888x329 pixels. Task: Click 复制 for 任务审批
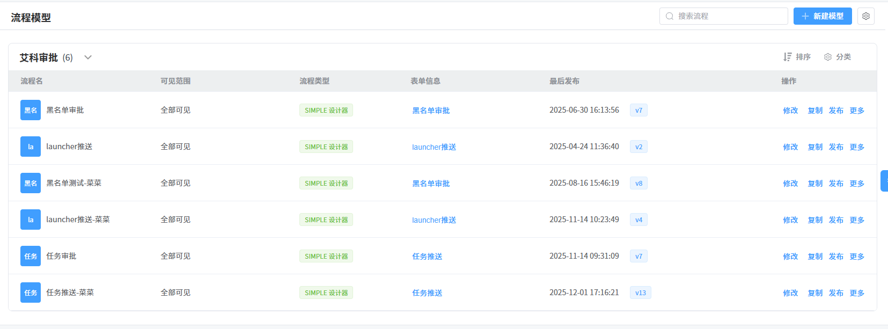point(815,257)
